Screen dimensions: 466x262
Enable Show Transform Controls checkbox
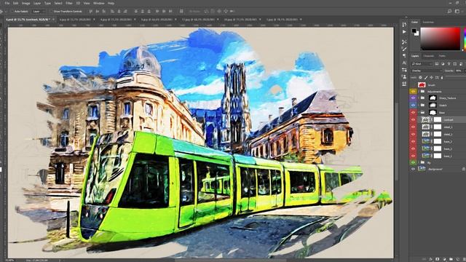click(52, 12)
